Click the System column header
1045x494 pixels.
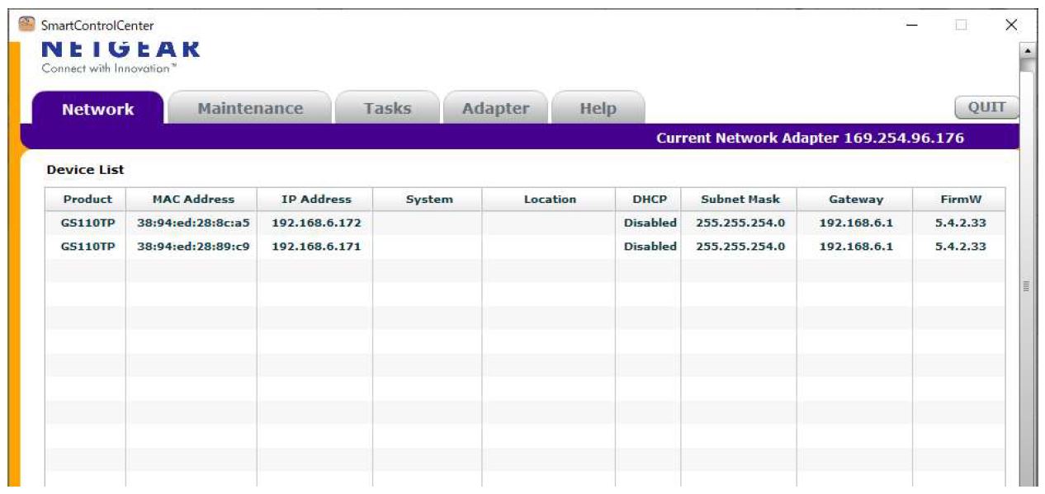(x=429, y=200)
